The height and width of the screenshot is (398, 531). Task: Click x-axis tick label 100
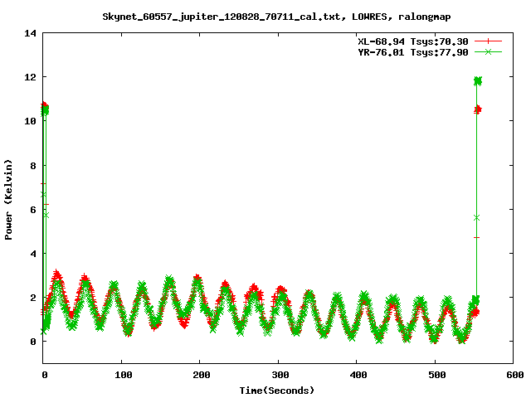pos(124,375)
